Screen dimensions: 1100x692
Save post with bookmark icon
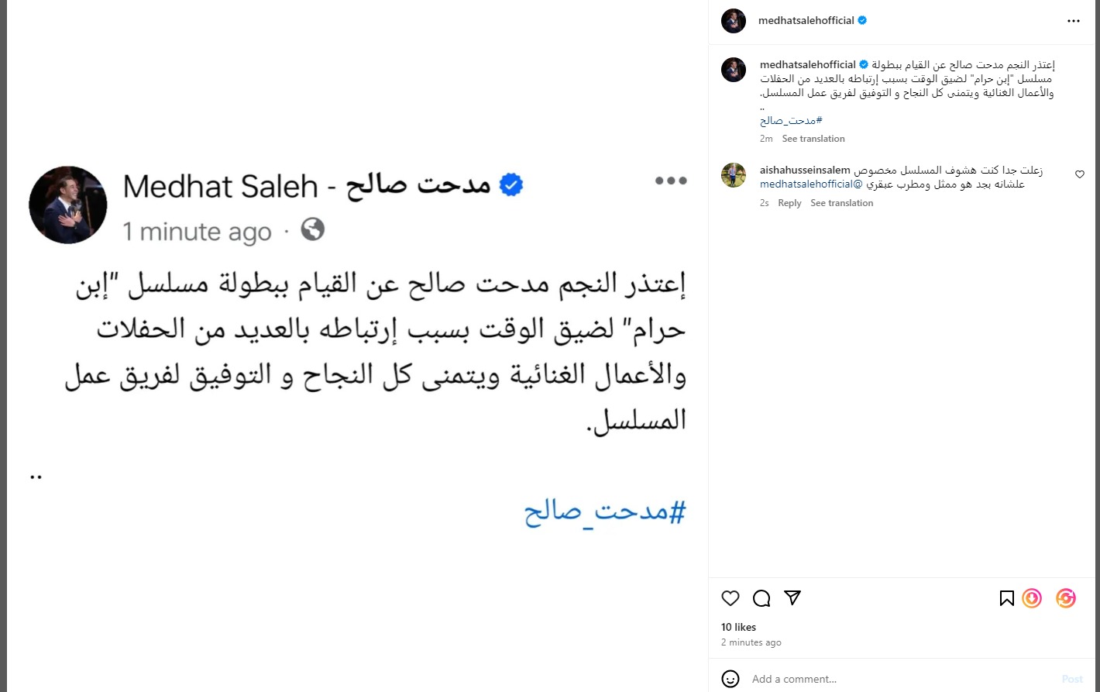(x=1006, y=598)
